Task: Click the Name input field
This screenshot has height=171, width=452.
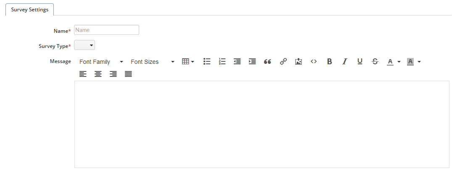Action: [107, 30]
